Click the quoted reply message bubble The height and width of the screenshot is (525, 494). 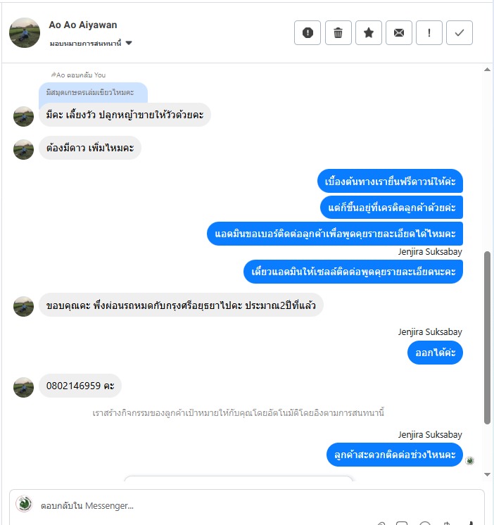(93, 92)
